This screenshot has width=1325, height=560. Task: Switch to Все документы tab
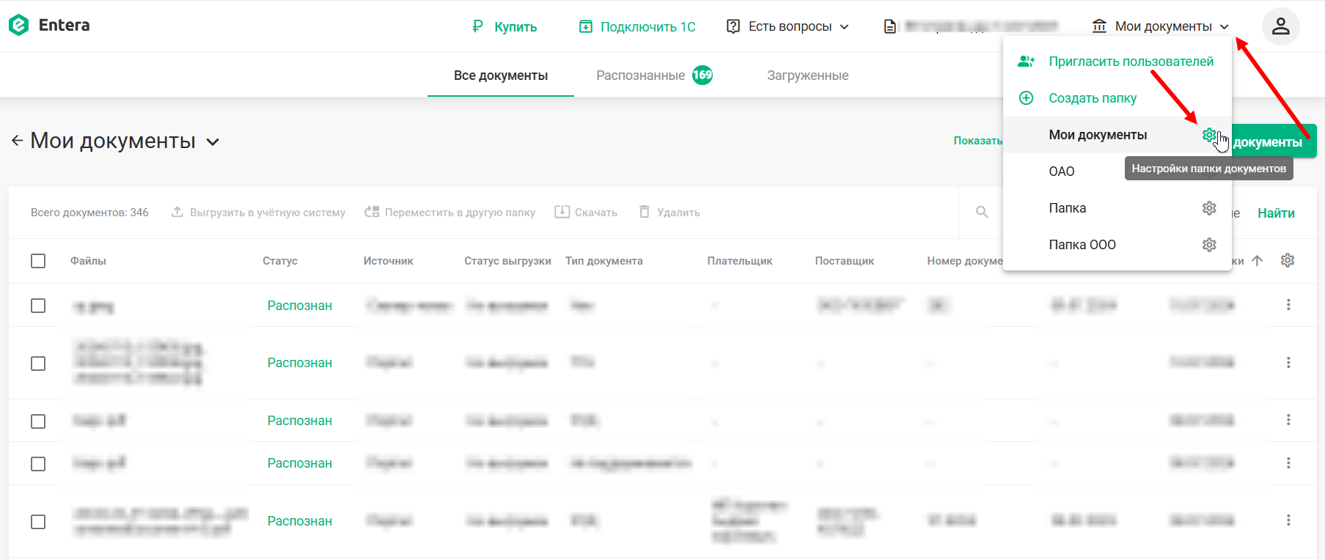[501, 75]
